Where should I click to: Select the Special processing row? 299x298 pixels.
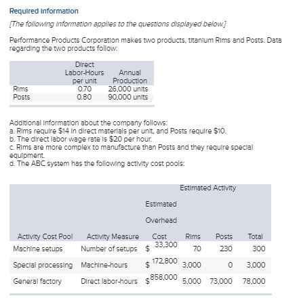tap(140, 265)
